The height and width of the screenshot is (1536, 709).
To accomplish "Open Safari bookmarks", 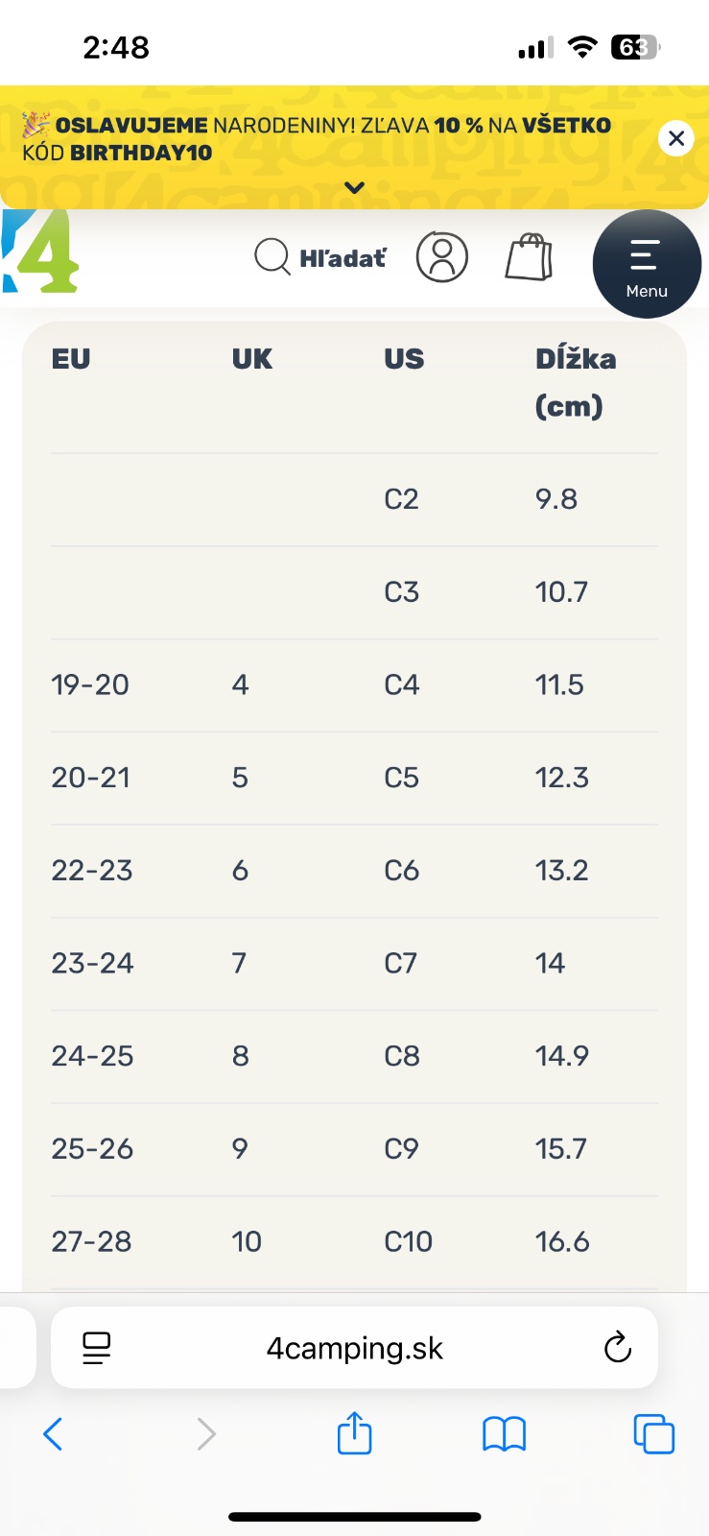I will 504,1434.
